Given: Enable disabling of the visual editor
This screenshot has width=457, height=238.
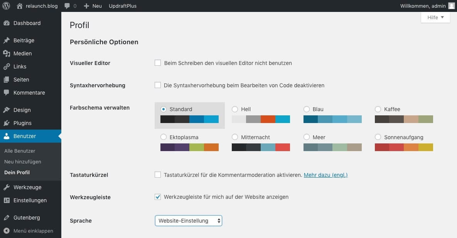Looking at the screenshot, I should pos(158,62).
